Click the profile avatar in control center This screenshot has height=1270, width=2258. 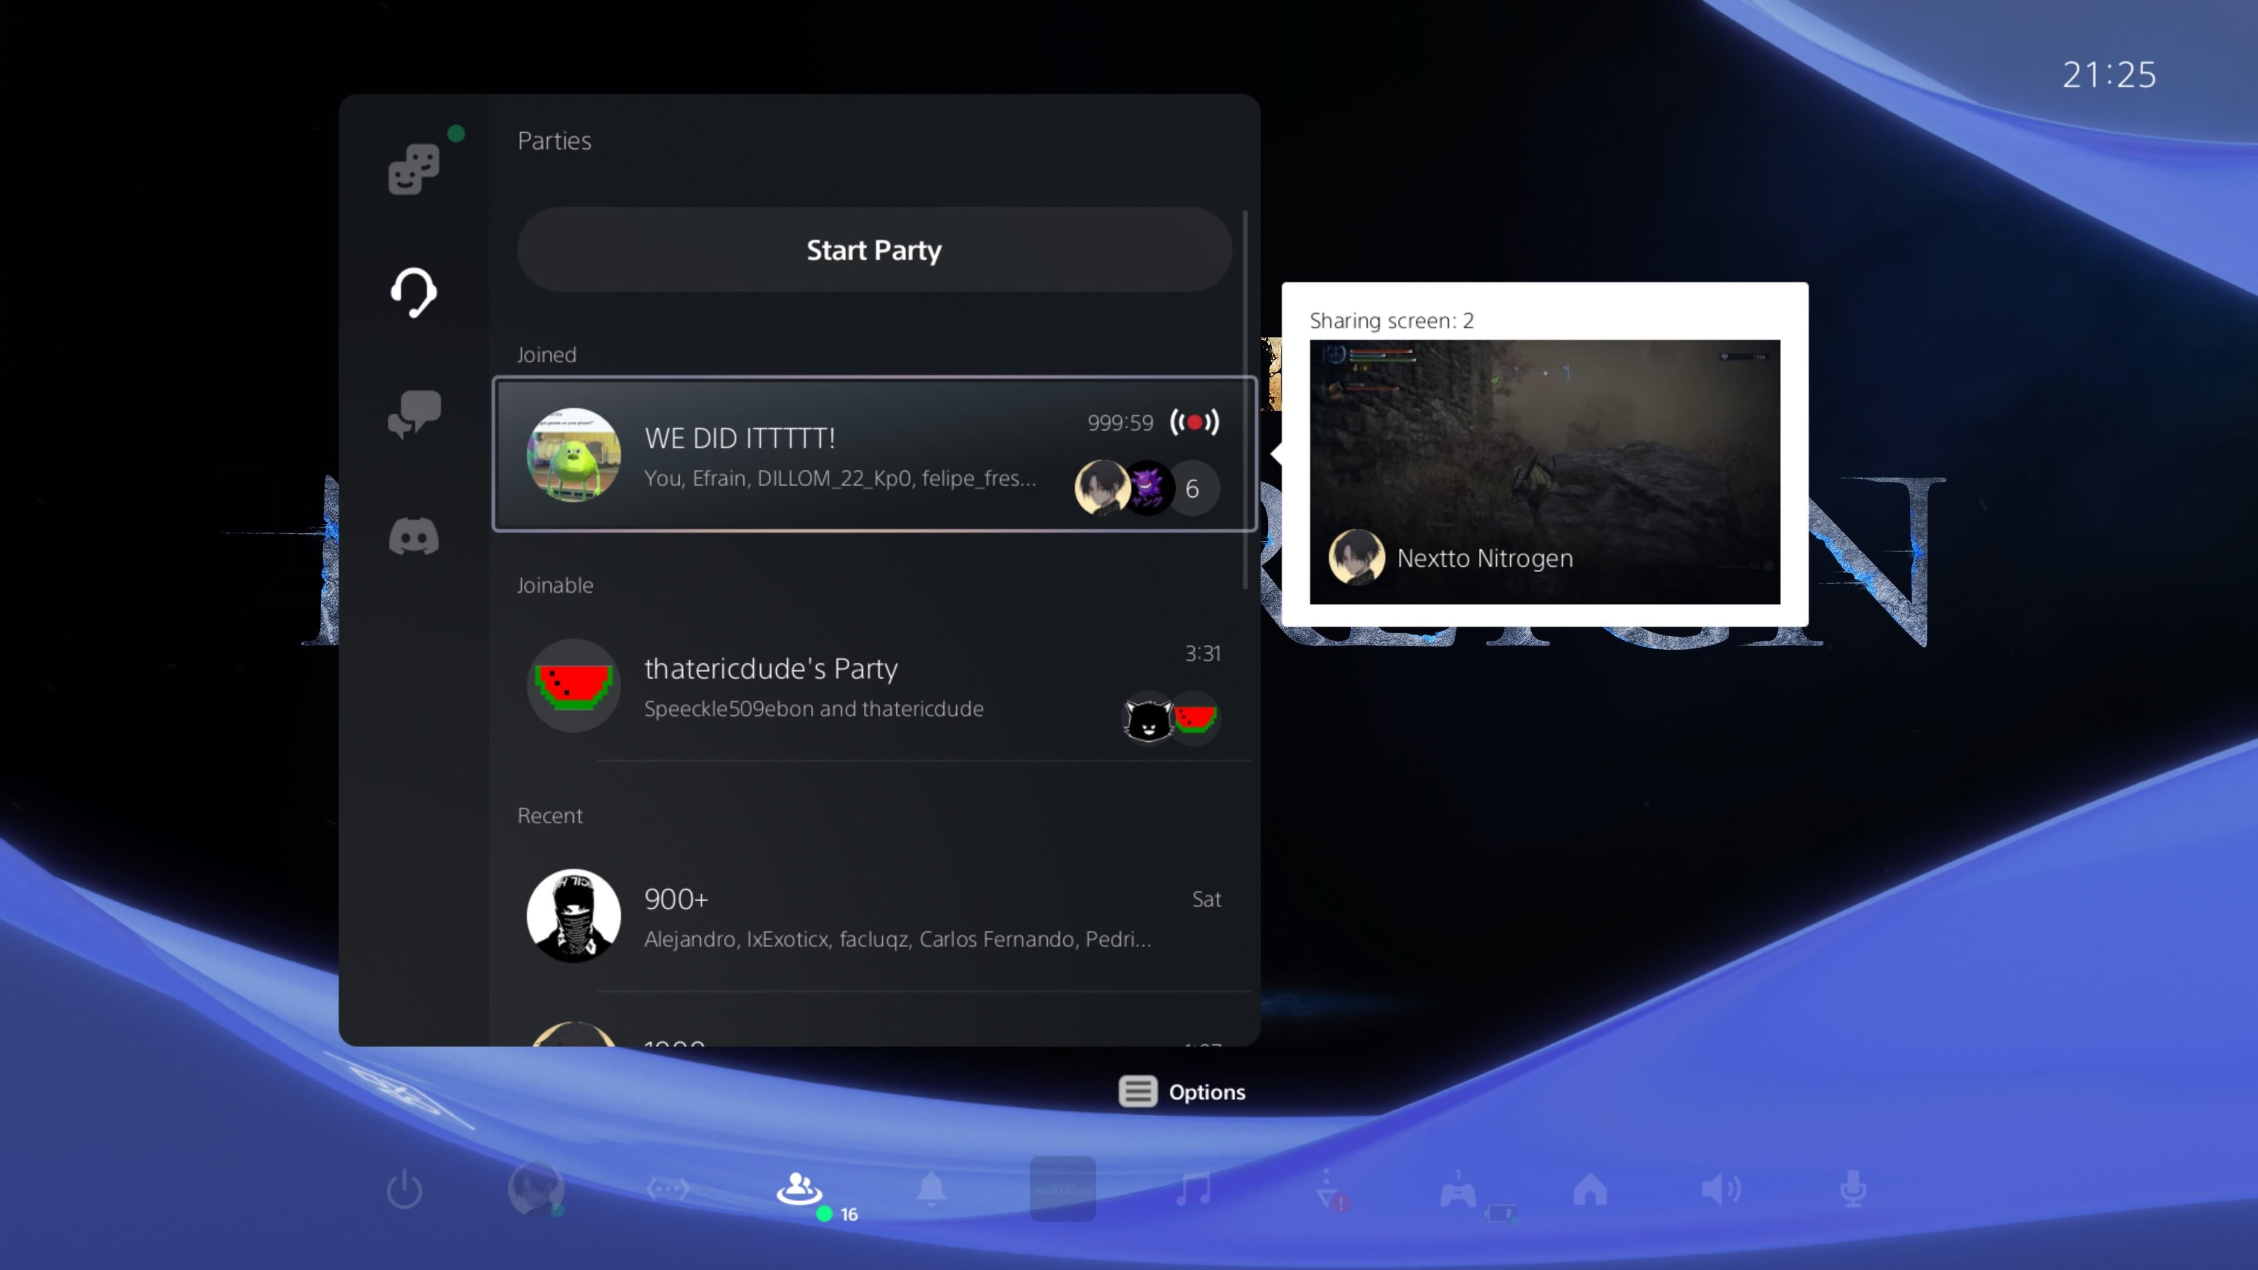536,1189
